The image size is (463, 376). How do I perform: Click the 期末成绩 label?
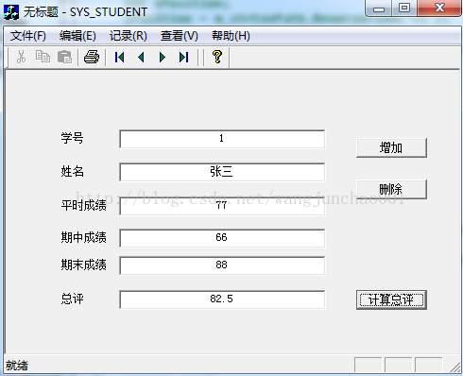(84, 265)
